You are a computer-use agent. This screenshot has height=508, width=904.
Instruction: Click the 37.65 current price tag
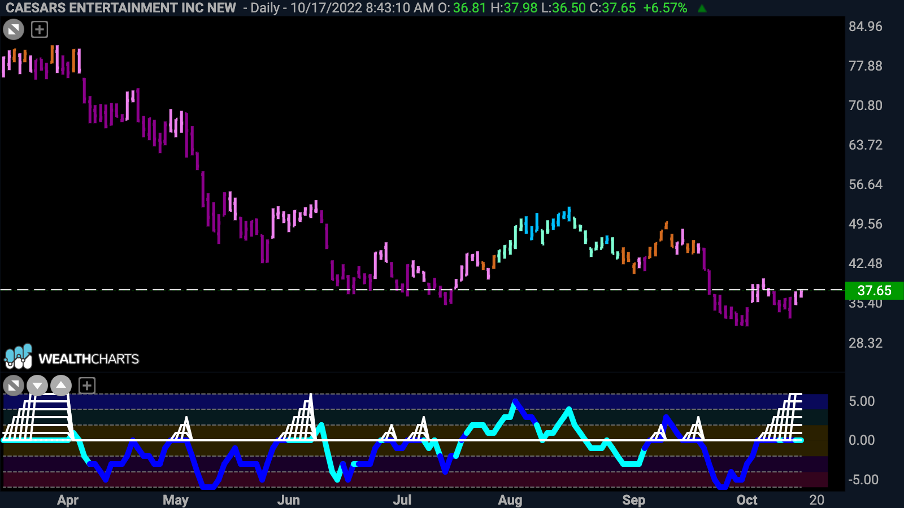pos(874,291)
